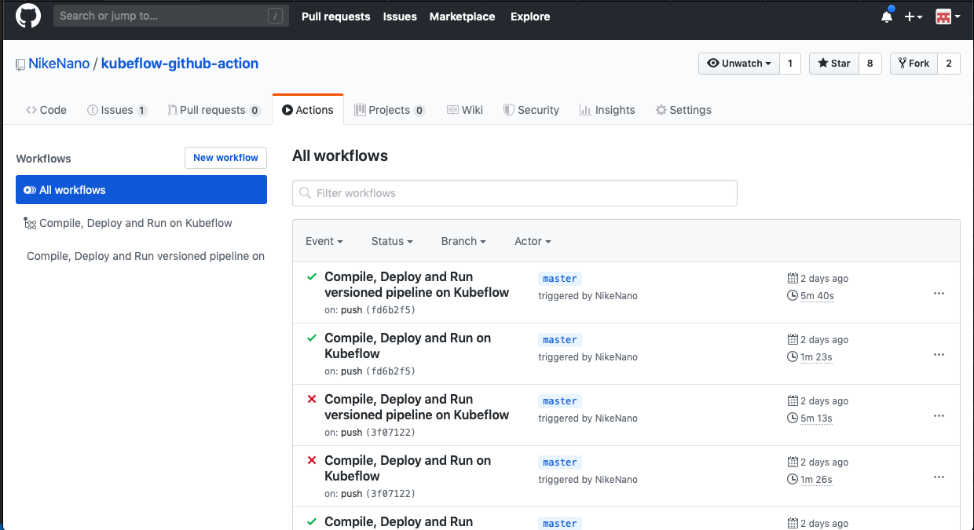Switch to the Insights tab
This screenshot has width=974, height=530.
tap(607, 110)
